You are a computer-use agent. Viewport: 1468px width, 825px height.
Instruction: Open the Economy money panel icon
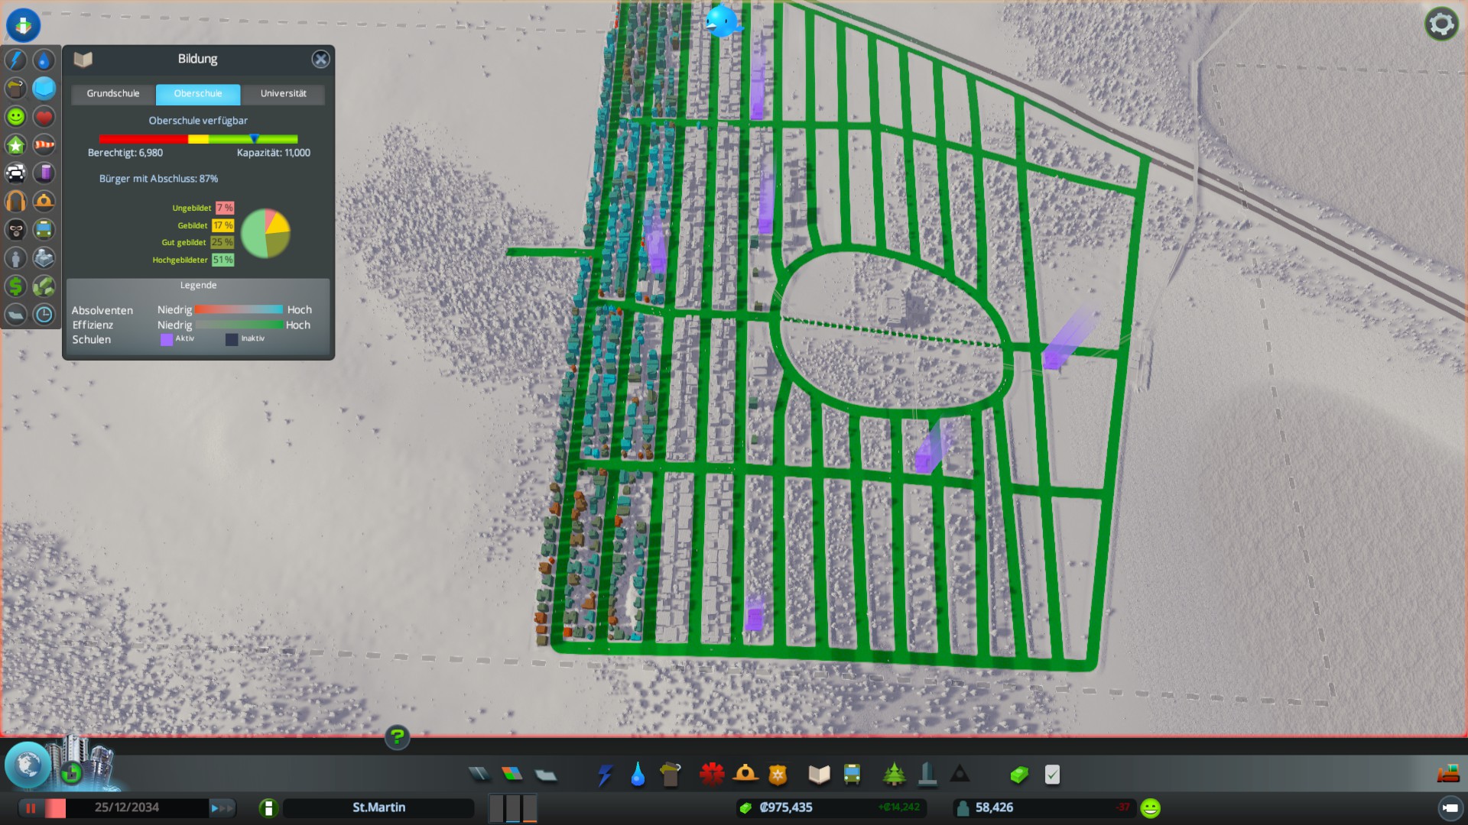pyautogui.click(x=1018, y=775)
